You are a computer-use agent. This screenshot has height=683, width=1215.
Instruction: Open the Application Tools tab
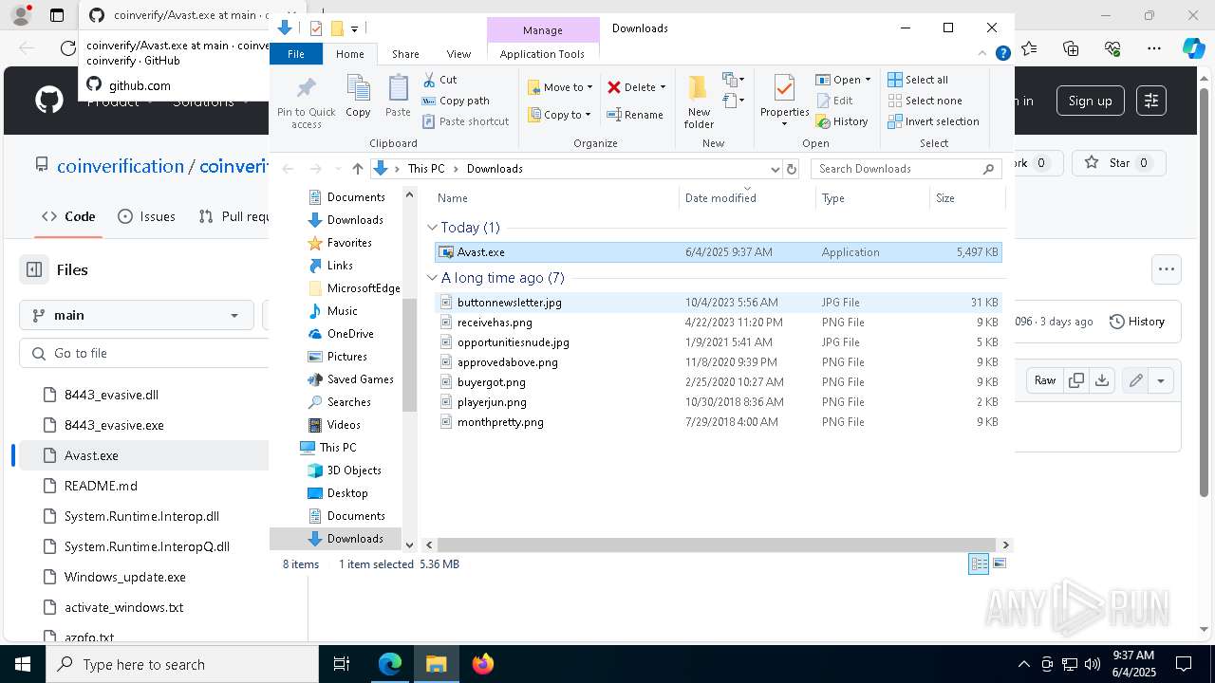coord(542,54)
